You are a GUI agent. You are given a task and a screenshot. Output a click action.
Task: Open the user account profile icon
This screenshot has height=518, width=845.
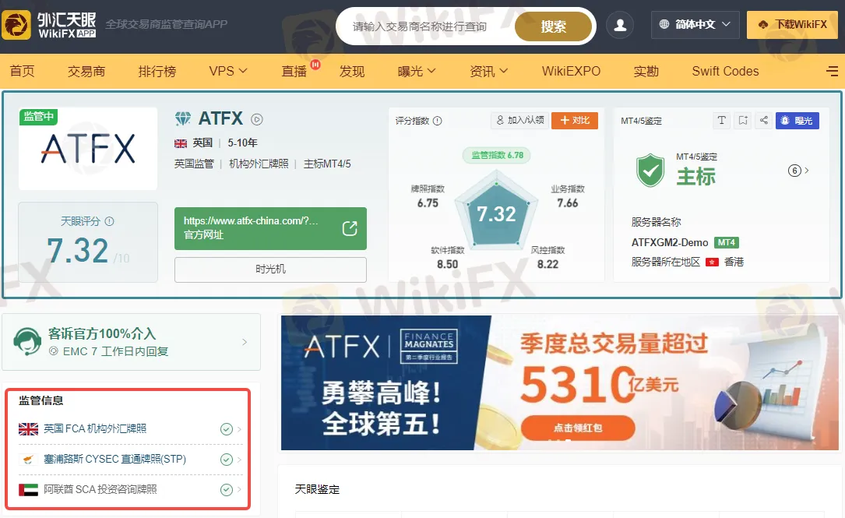(x=620, y=25)
